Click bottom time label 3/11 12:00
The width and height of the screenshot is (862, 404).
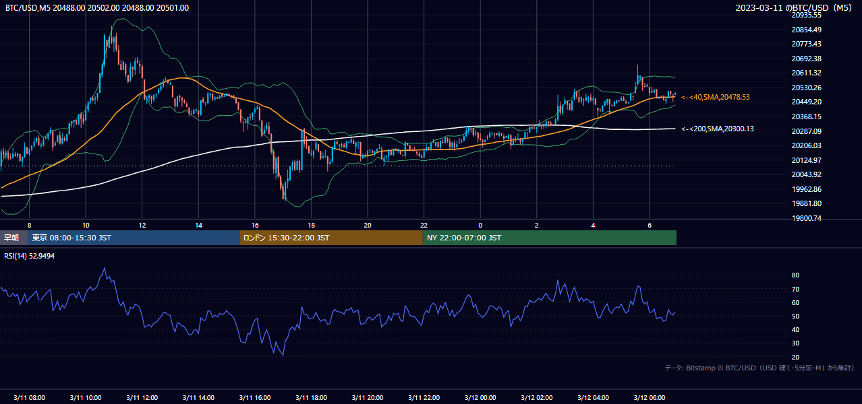pos(142,397)
